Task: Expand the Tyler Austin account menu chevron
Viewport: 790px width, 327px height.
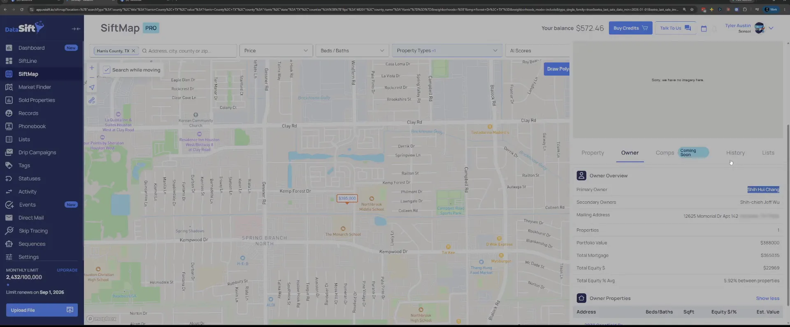Action: pyautogui.click(x=771, y=28)
